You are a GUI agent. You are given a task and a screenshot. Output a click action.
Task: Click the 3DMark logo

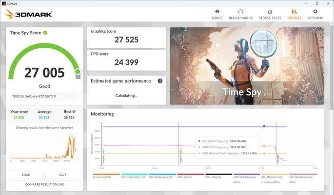pyautogui.click(x=28, y=14)
